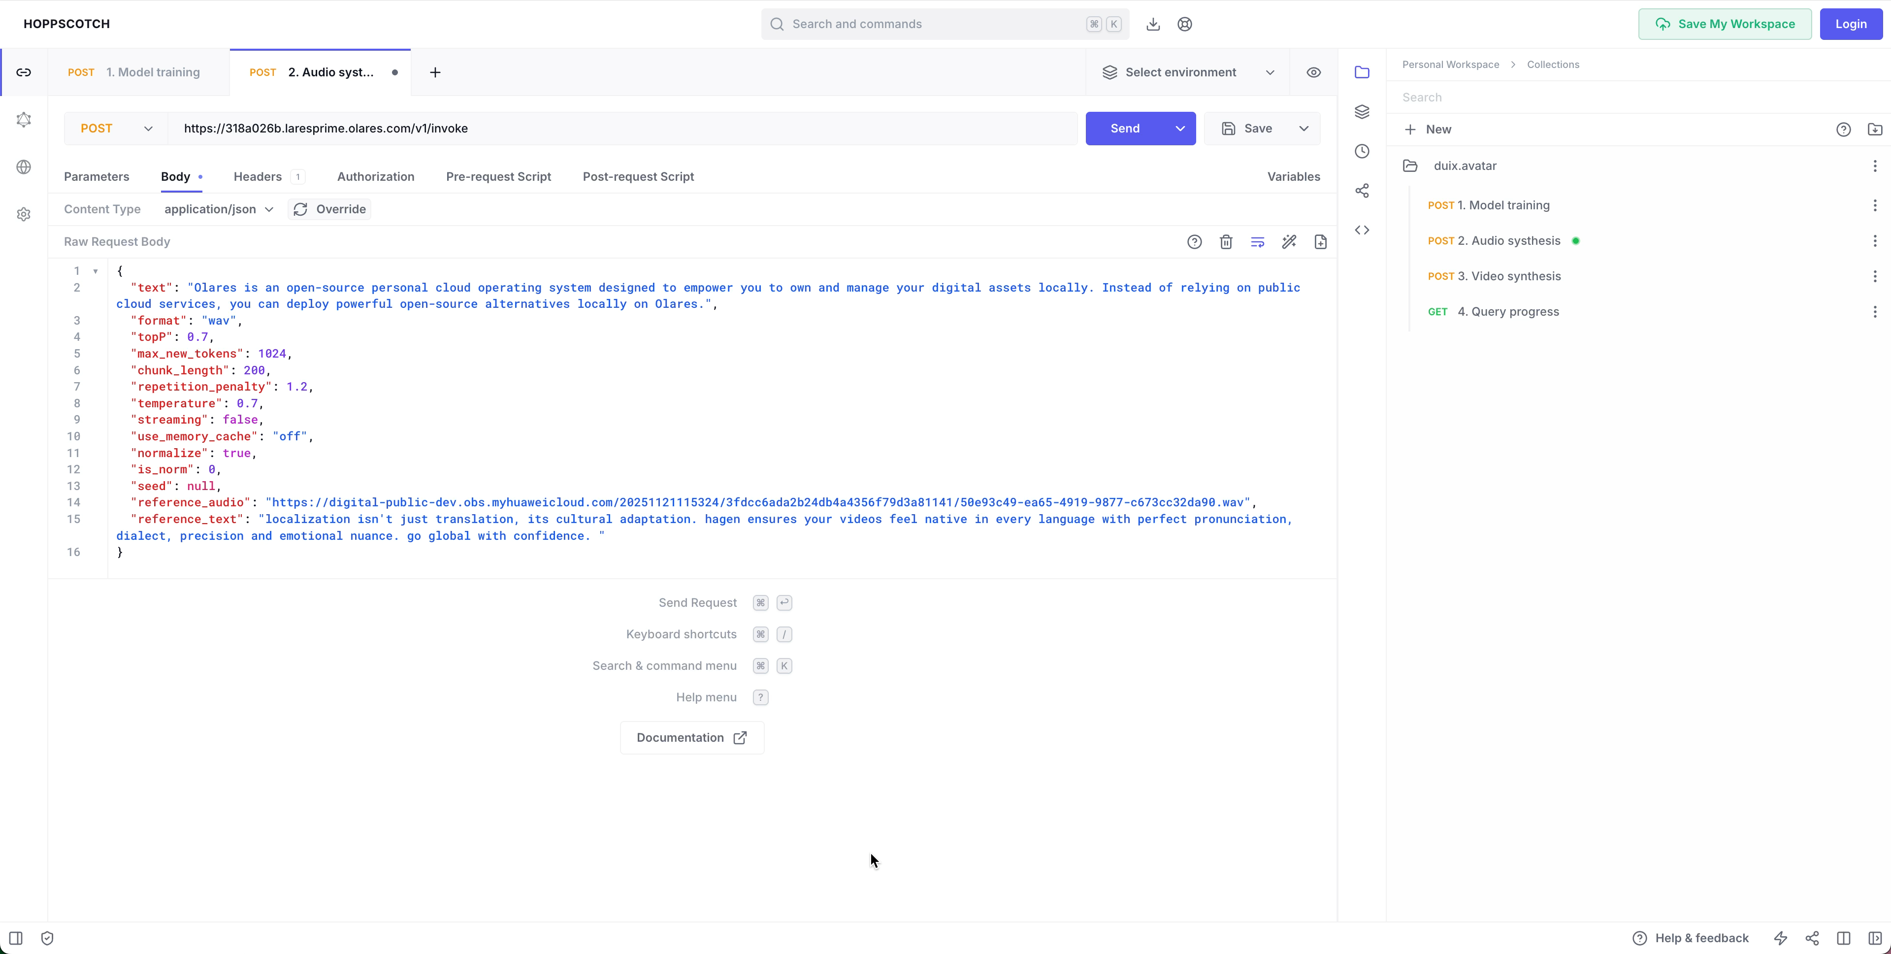Viewport: 1891px width, 954px height.
Task: Clear the raw request body with the trash icon
Action: click(1226, 242)
